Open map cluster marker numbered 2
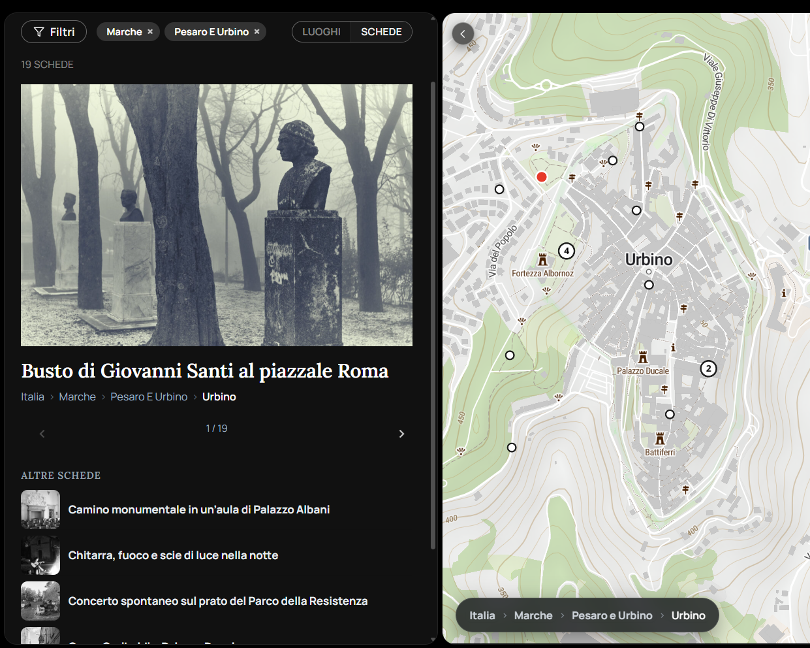The height and width of the screenshot is (648, 810). pyautogui.click(x=708, y=368)
